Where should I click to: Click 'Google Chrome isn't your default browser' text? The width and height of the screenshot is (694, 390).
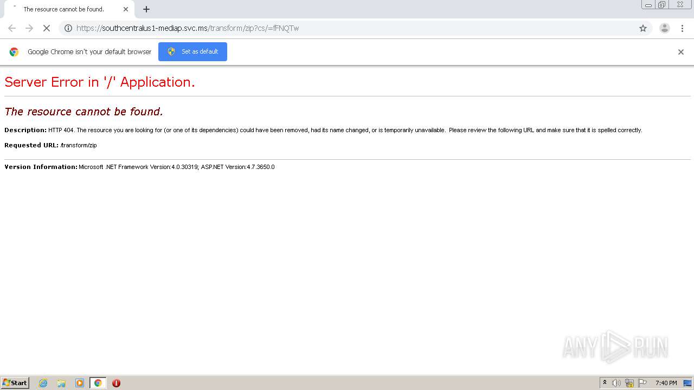89,52
